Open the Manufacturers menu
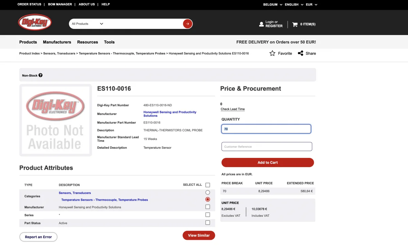 tap(57, 42)
